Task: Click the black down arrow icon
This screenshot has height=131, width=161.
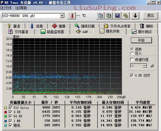Action: tap(135, 16)
